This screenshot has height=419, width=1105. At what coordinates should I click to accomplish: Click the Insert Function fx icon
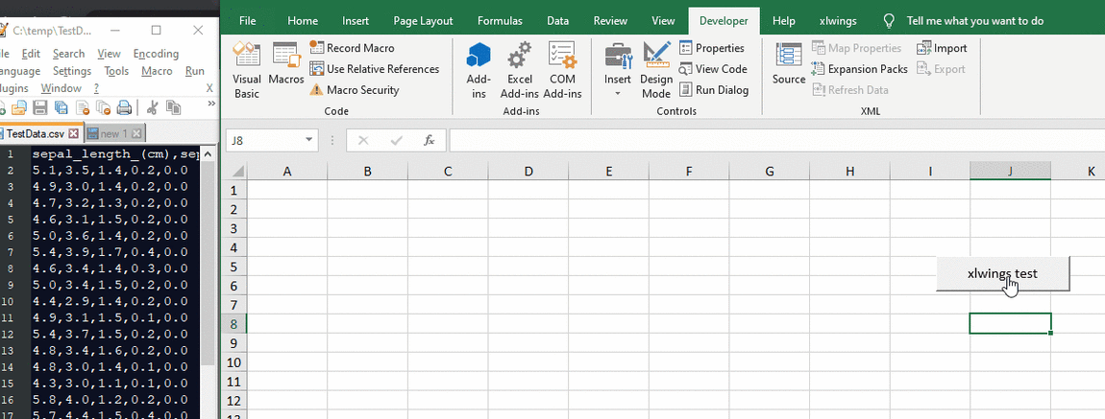[x=429, y=140]
